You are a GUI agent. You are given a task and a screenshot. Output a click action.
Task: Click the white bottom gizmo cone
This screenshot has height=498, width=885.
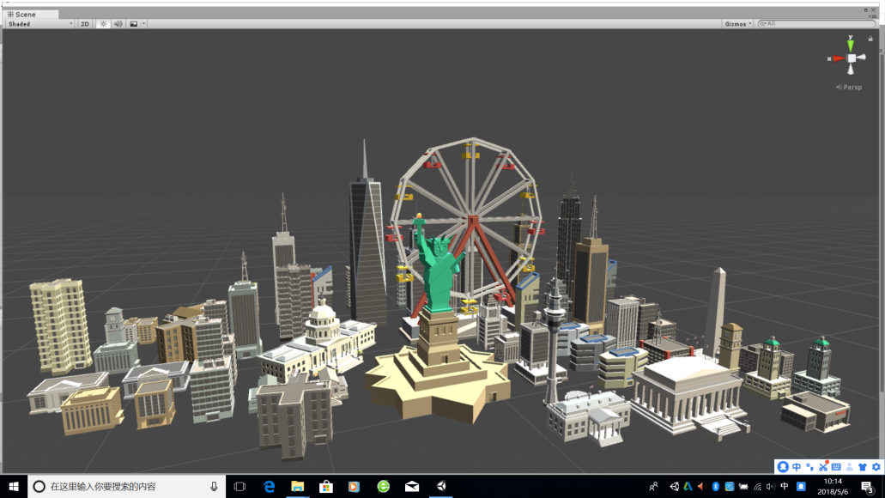[851, 69]
